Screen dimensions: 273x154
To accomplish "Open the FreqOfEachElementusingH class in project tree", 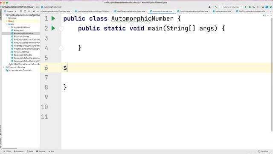I will (x=26, y=49).
